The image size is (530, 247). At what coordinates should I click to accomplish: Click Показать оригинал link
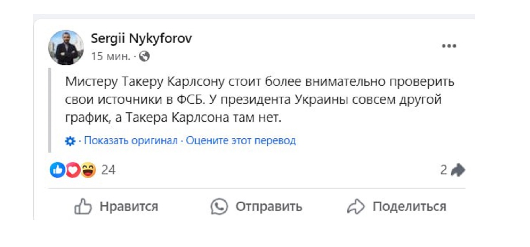tap(130, 141)
